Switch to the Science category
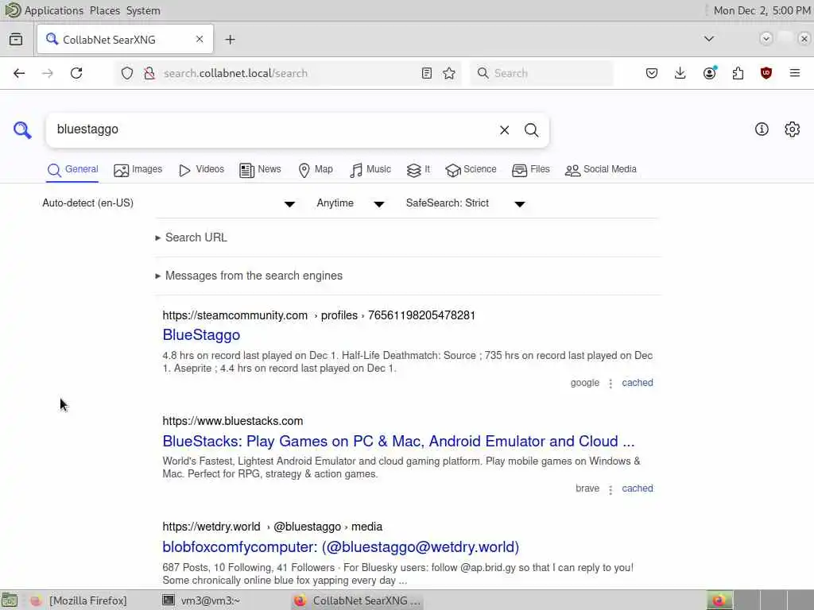Screen dimensions: 814x610 tap(471, 170)
